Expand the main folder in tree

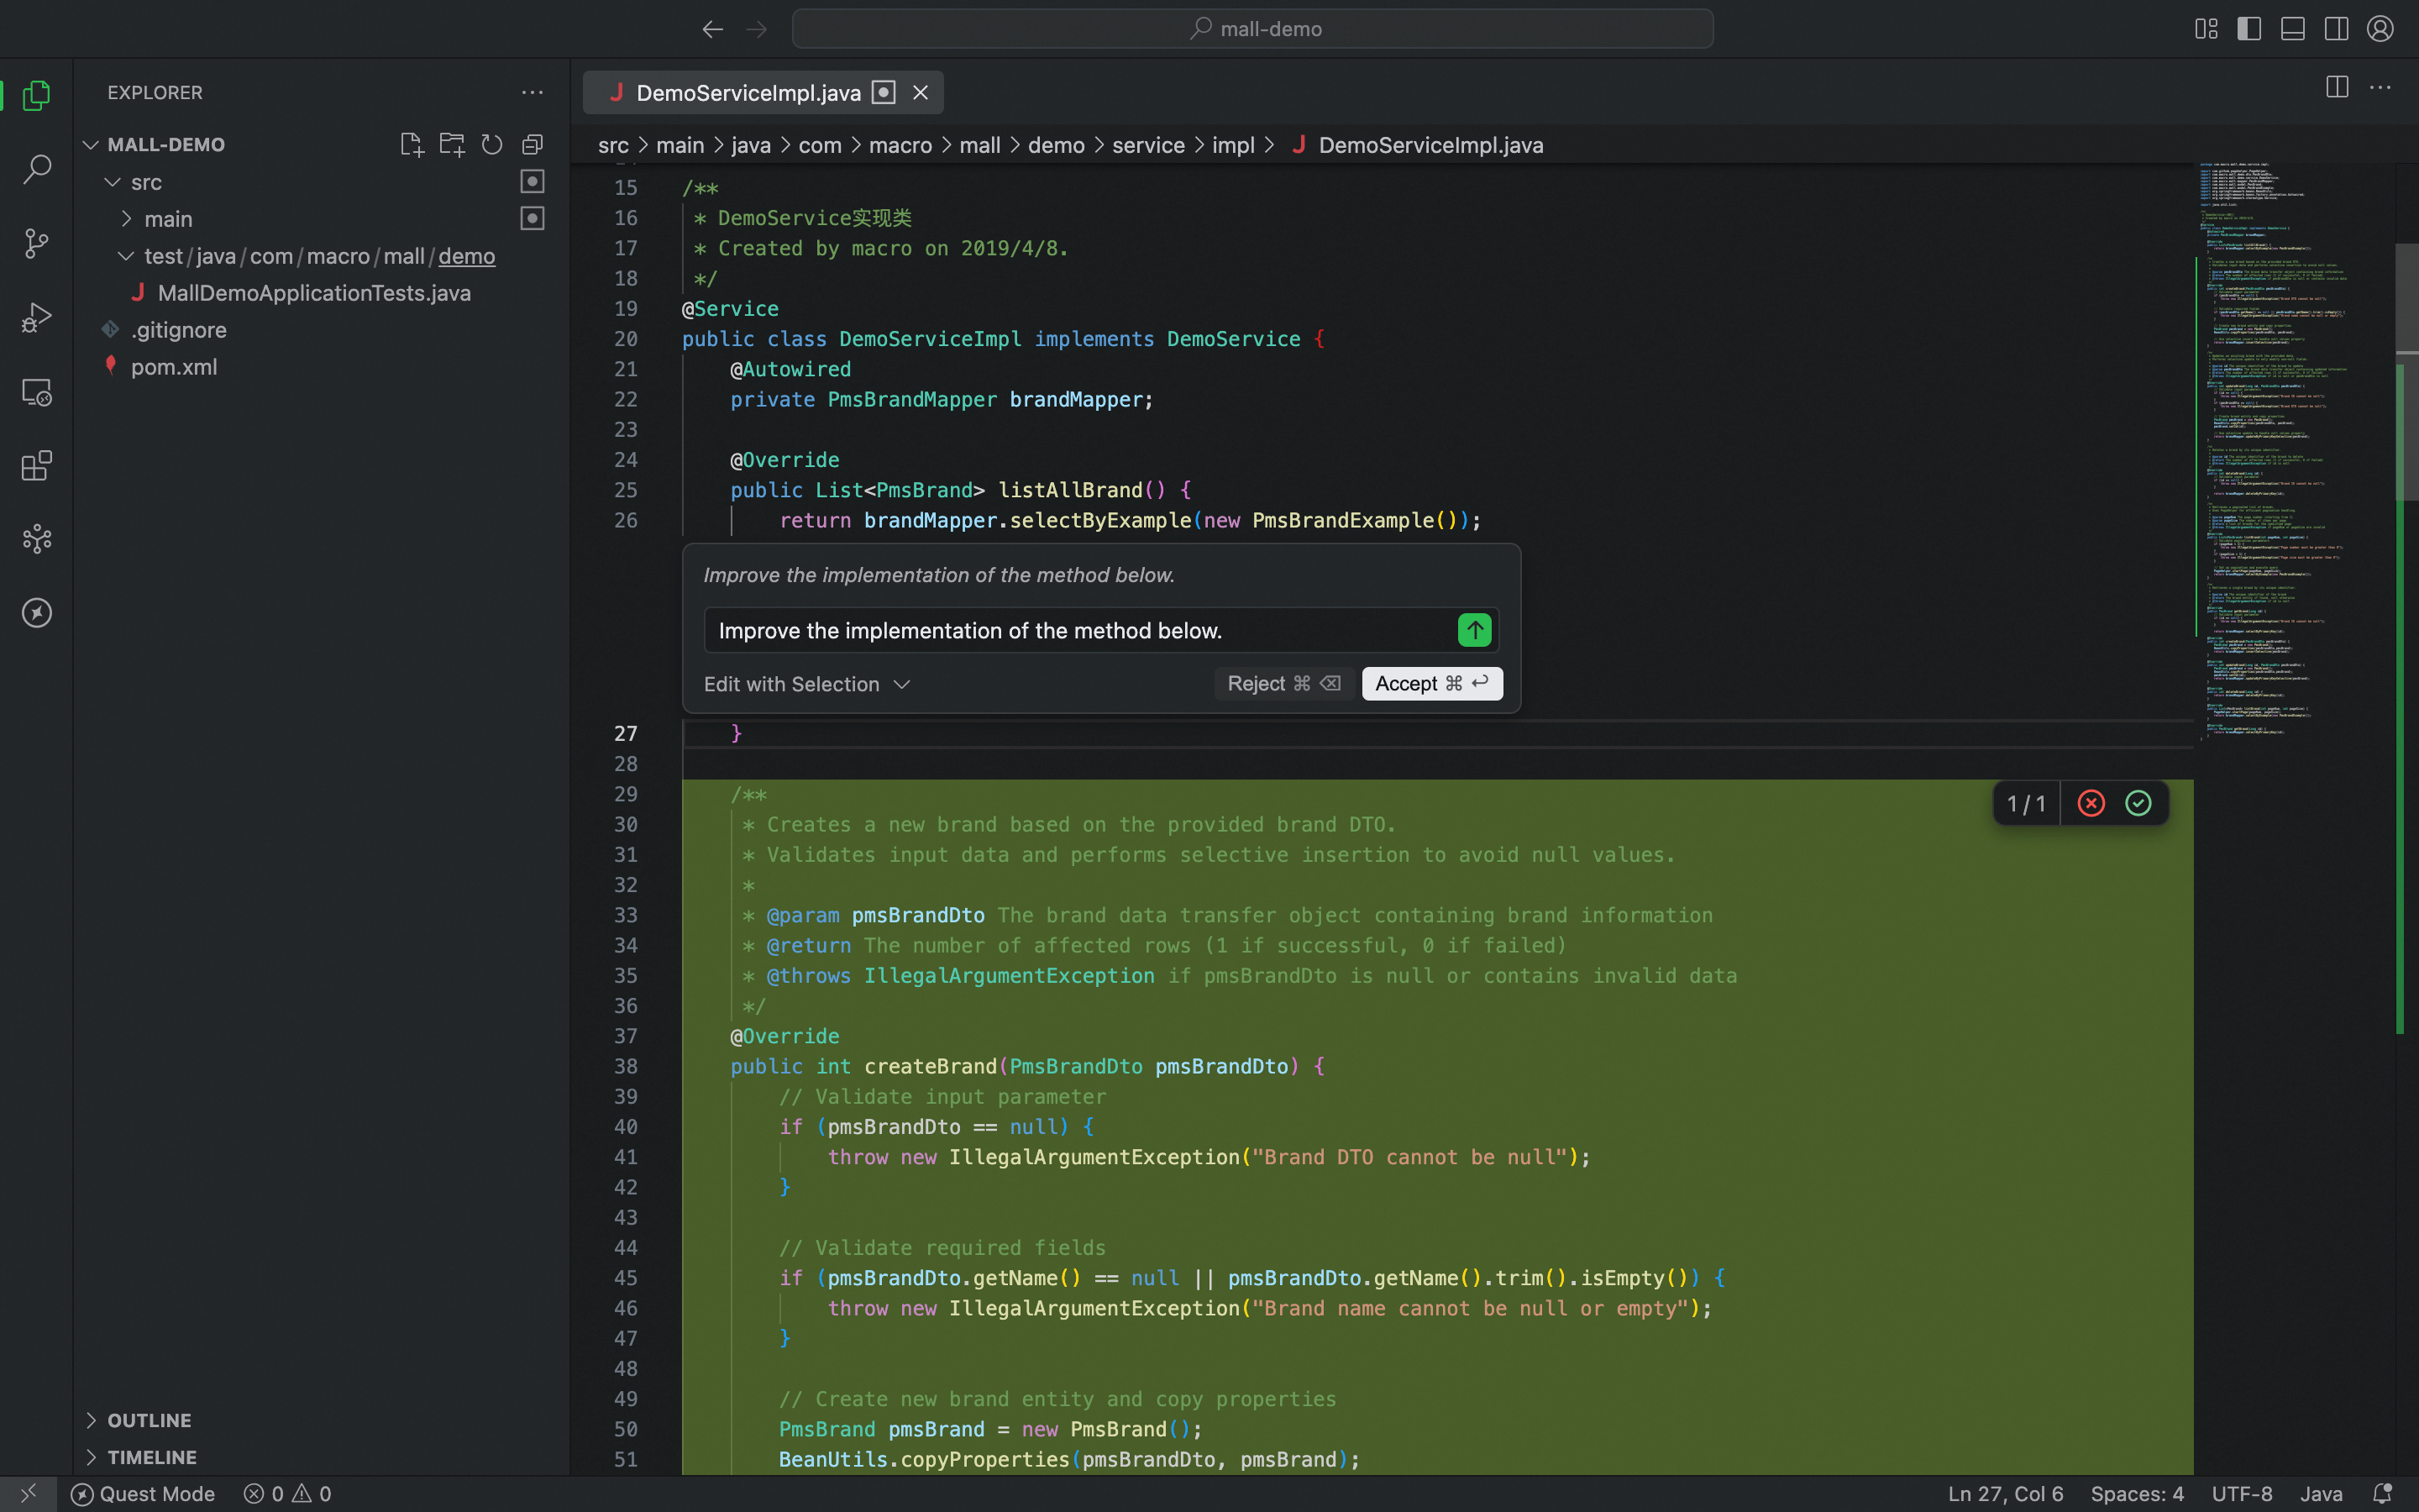167,219
